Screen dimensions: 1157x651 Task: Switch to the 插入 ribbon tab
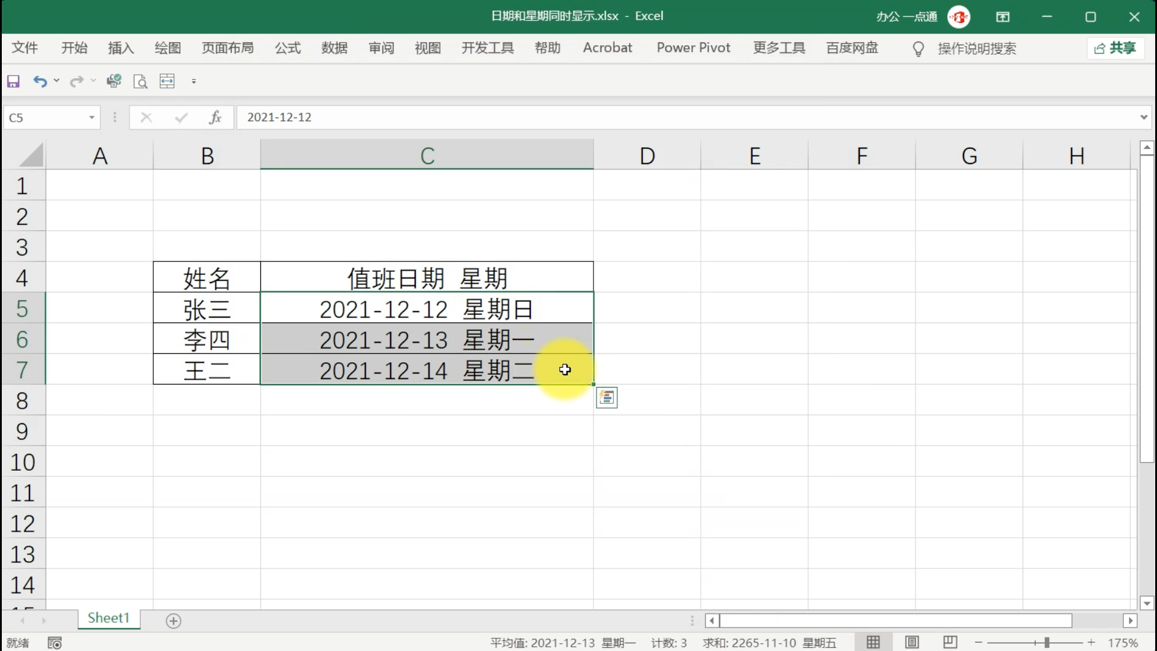[x=121, y=48]
